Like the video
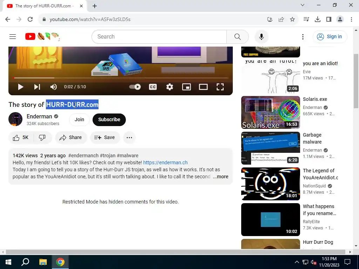Screen dimensions: 359x269 coord(21,137)
